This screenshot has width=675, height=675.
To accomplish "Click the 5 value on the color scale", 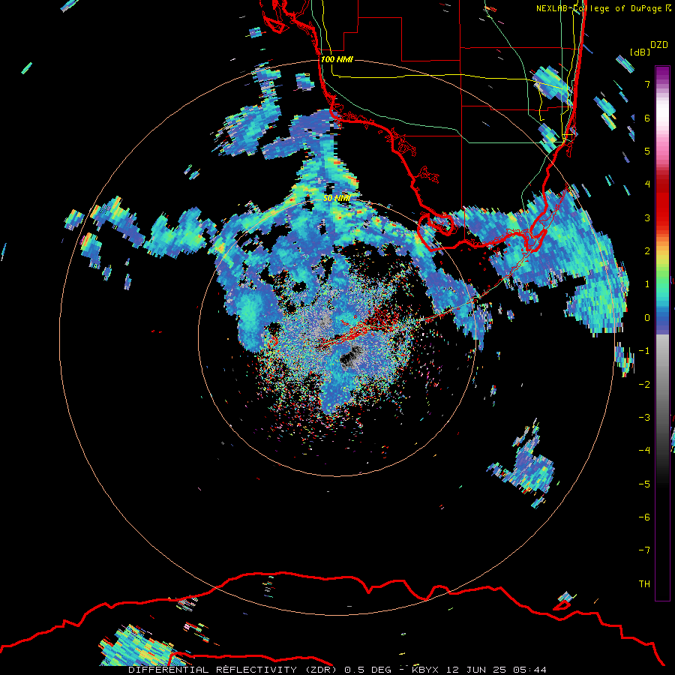I will 647,151.
